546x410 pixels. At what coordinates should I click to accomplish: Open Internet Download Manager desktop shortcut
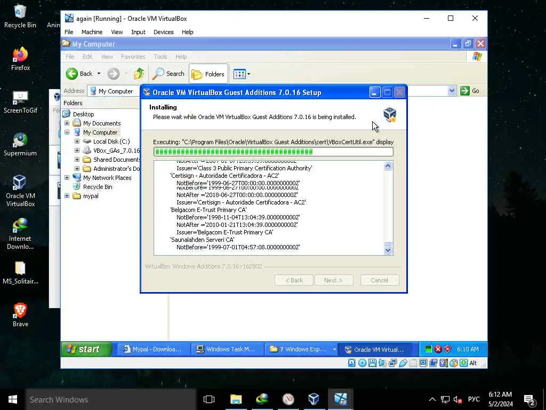20,234
